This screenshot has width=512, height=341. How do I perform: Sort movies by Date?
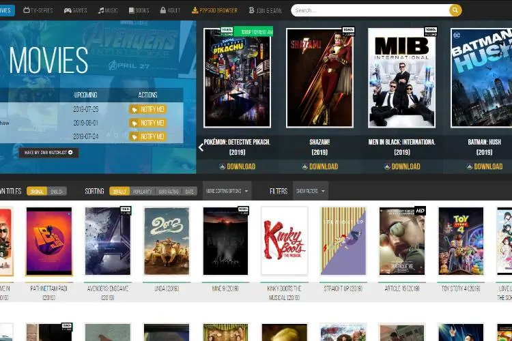click(190, 191)
